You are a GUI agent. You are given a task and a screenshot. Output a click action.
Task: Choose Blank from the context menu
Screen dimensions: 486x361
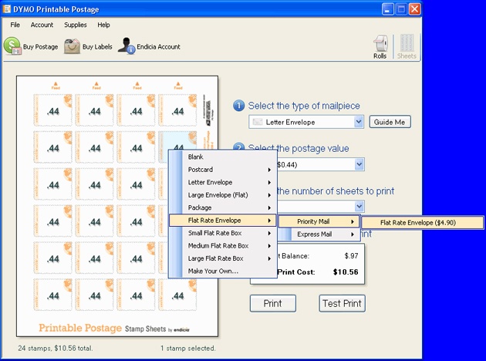click(x=222, y=157)
